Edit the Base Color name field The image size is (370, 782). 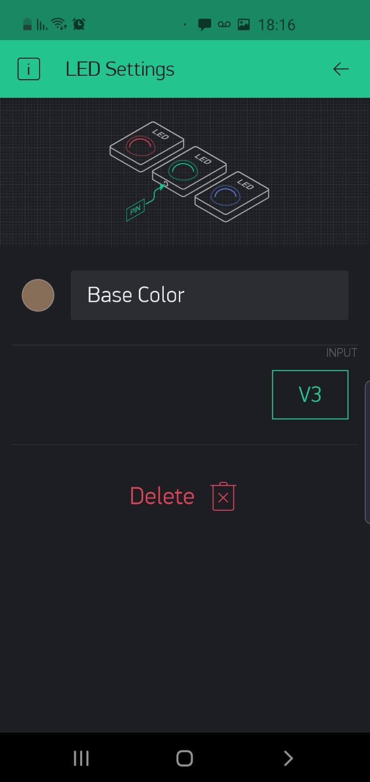tap(210, 295)
